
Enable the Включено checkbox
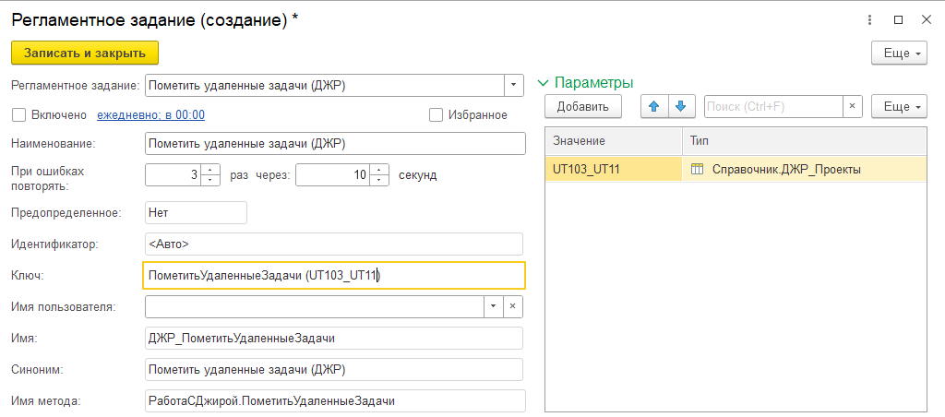point(18,115)
